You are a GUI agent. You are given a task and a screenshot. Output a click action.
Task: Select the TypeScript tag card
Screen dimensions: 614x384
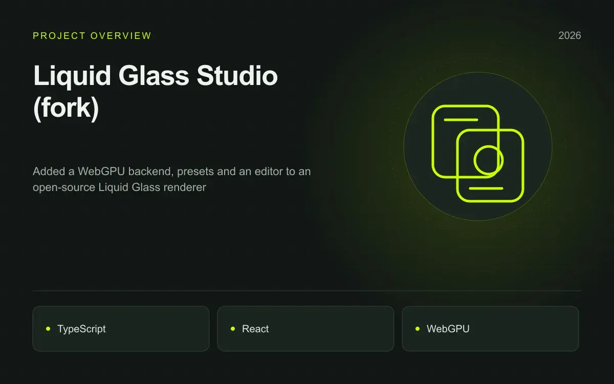(121, 329)
